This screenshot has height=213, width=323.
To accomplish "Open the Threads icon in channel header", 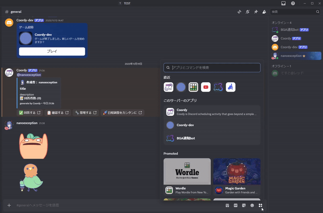I will (239, 12).
